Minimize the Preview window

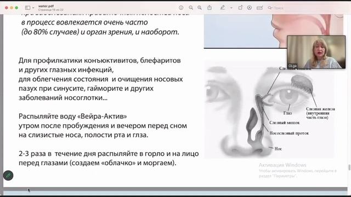coord(12,8)
